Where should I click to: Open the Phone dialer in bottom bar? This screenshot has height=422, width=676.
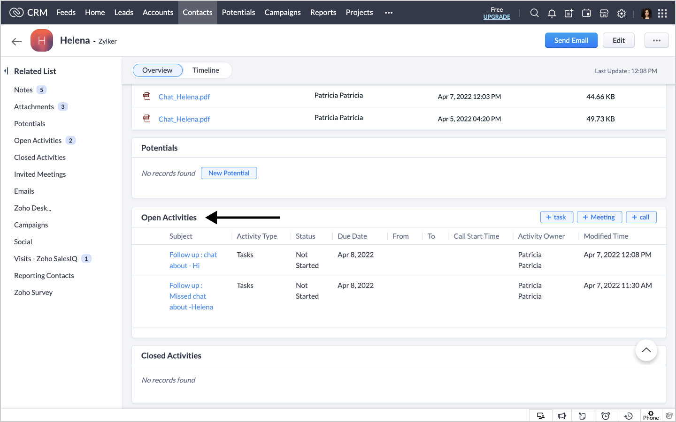[651, 415]
